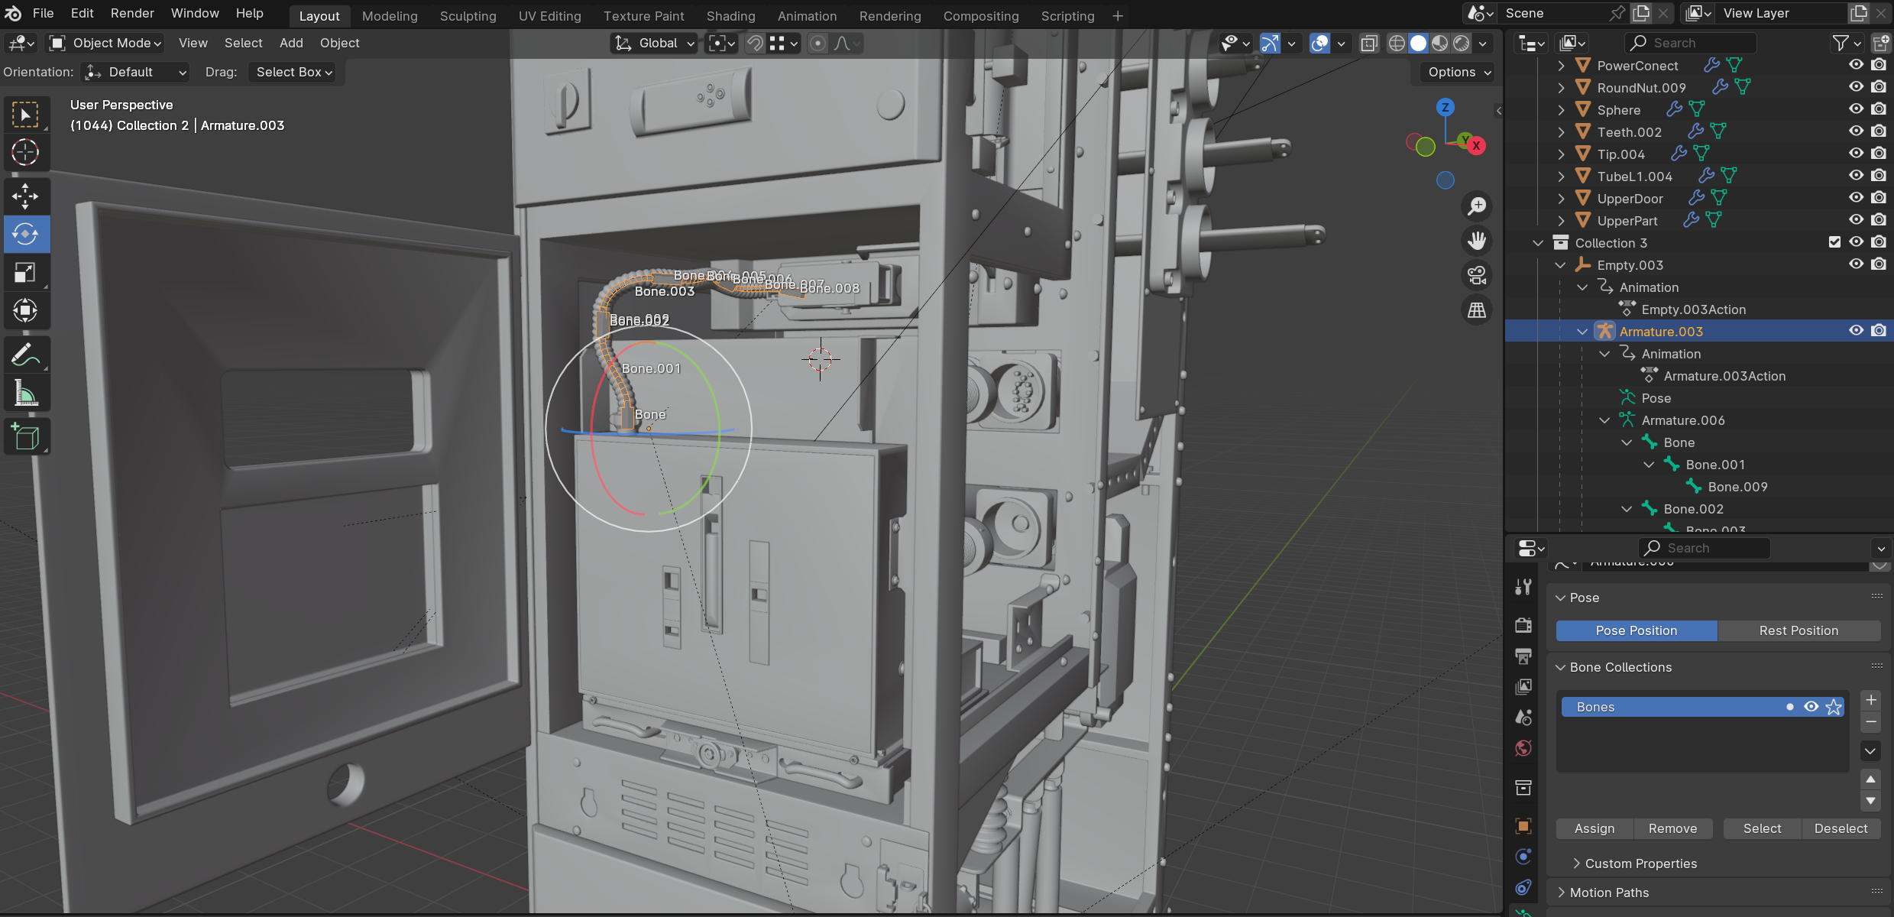The image size is (1894, 917).
Task: Switch to the Sculpting workspace tab
Action: click(x=468, y=15)
